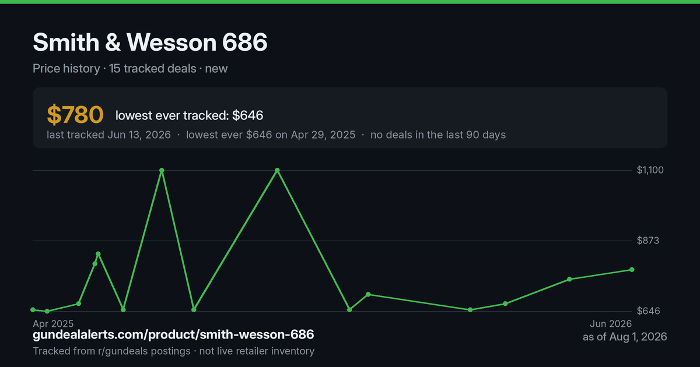
Task: Click the second $1,100 peak data point
Action: click(277, 170)
